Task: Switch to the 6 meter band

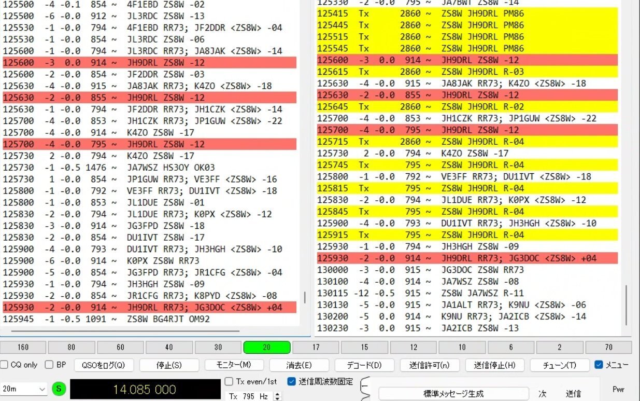Action: [x=510, y=347]
